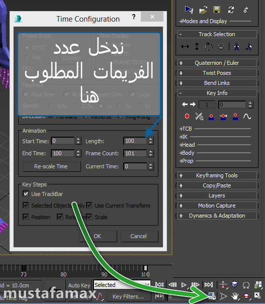The height and width of the screenshot is (304, 265).
Task: Open the Selected key filter dropdown
Action: 122,285
